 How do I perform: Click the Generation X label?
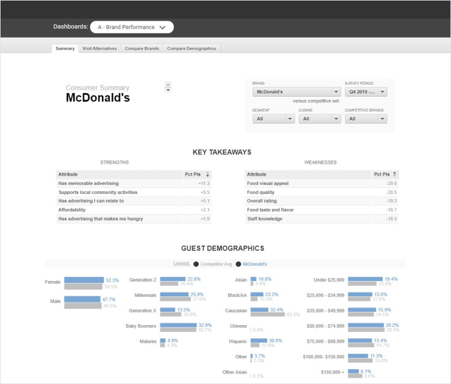click(x=142, y=311)
